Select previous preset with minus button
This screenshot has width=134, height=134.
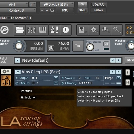tap(42, 10)
